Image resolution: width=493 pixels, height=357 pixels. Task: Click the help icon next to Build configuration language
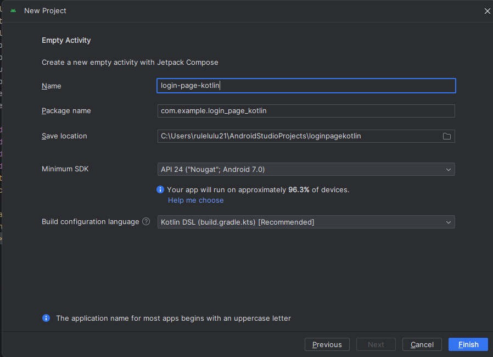coord(146,222)
